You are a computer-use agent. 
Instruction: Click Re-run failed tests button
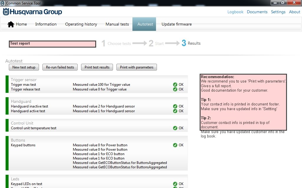[60, 67]
